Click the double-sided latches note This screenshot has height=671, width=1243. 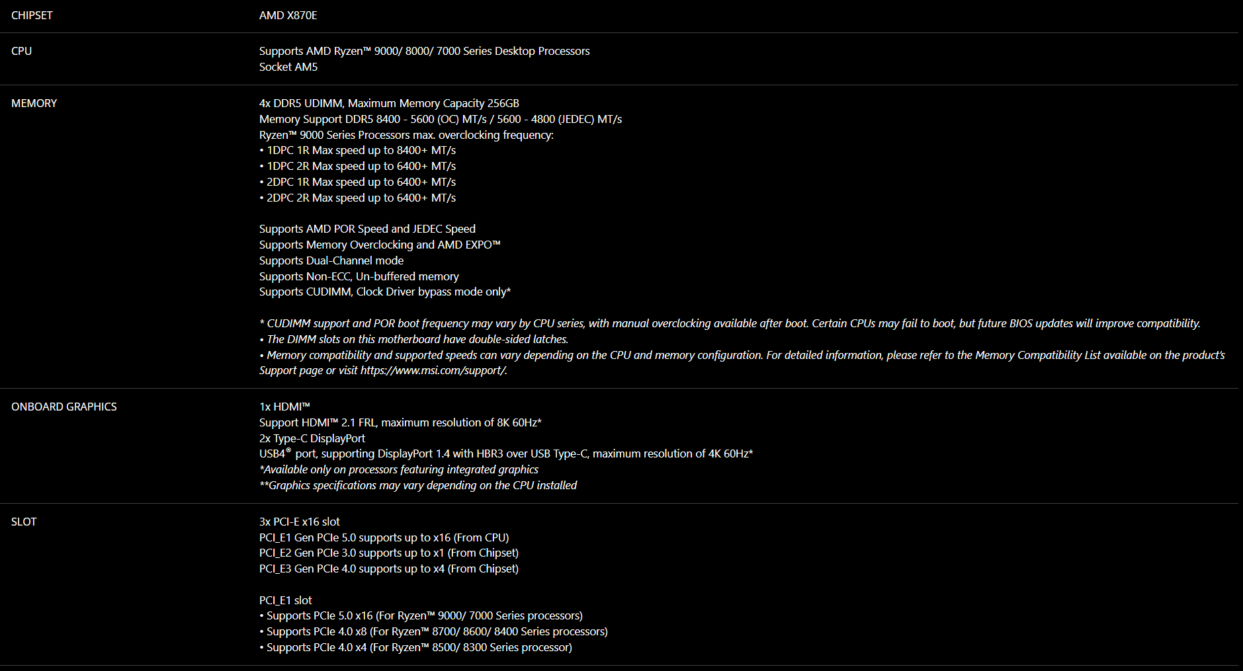(413, 339)
